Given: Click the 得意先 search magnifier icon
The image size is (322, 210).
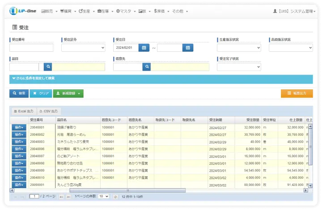Looking at the screenshot, I should point(146,67).
